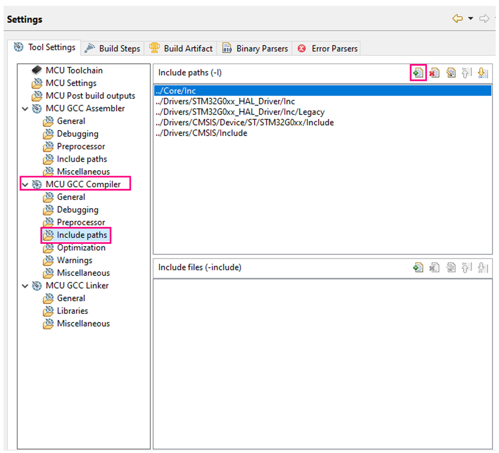This screenshot has height=453, width=499.
Task: Open General under MCU GCC Compiler
Action: click(64, 197)
